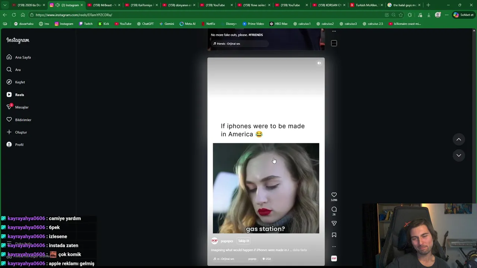
Task: Go to next reel with down arrow
Action: click(x=459, y=155)
